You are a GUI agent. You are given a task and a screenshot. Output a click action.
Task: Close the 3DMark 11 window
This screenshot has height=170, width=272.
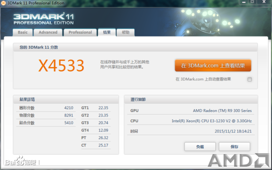pyautogui.click(x=264, y=2)
